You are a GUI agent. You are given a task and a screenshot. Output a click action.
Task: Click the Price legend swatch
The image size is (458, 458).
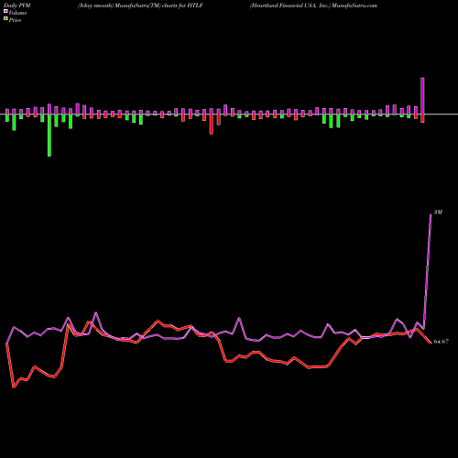[5, 18]
